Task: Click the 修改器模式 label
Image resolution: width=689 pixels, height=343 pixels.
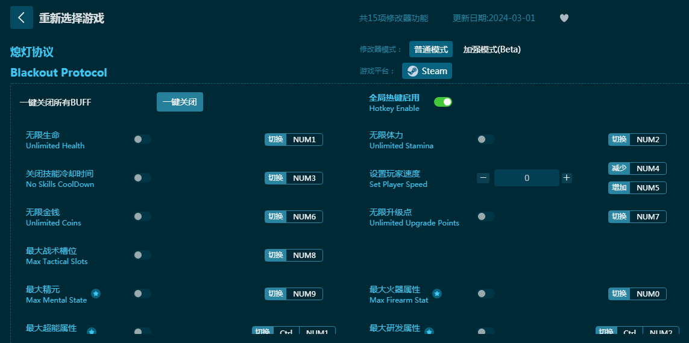Action: 381,49
